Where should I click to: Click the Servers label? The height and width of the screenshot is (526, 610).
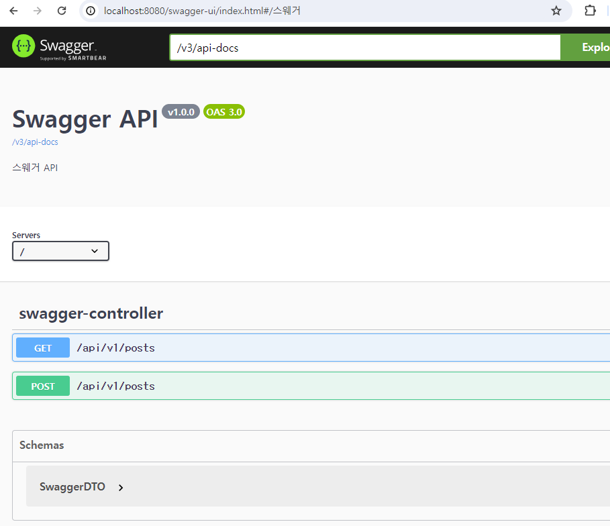(x=26, y=235)
